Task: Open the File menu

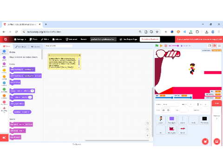Action: (33, 39)
